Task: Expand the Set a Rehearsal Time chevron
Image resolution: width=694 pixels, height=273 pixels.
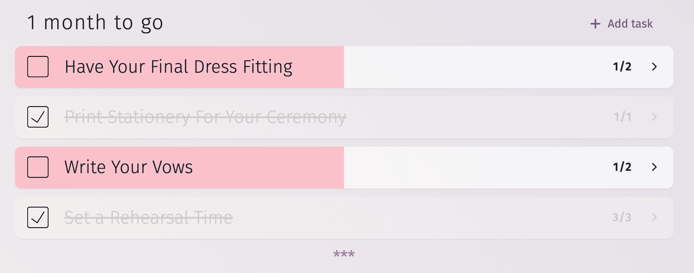Action: [x=654, y=217]
